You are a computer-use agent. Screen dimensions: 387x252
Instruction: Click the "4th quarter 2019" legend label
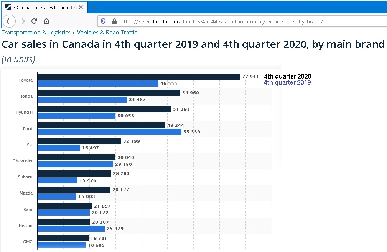287,82
